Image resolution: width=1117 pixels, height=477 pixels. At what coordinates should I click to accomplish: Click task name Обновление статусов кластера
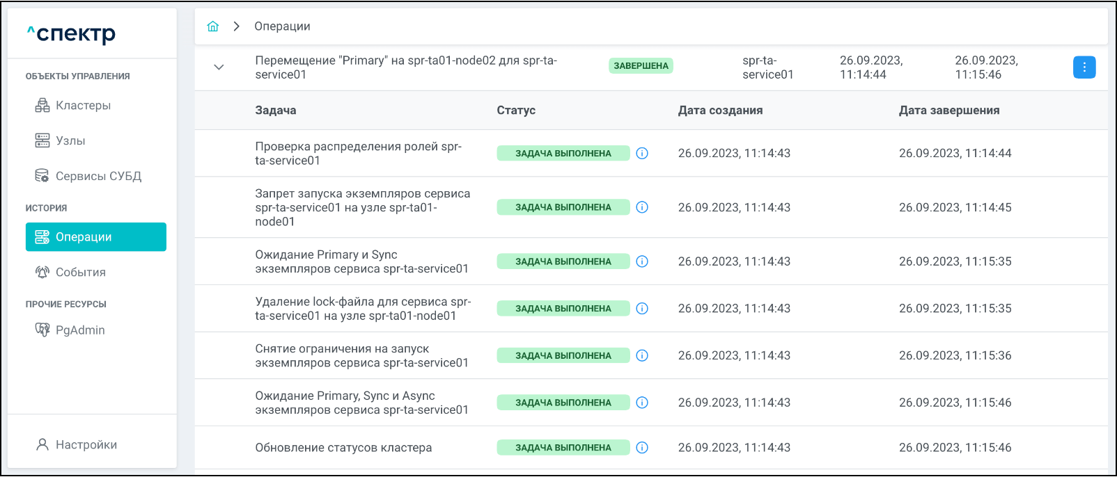point(343,448)
